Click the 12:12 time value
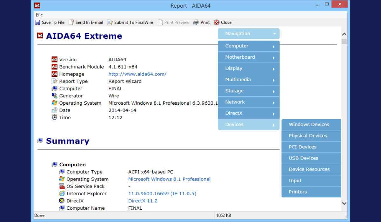The image size is (381, 222). 115,117
